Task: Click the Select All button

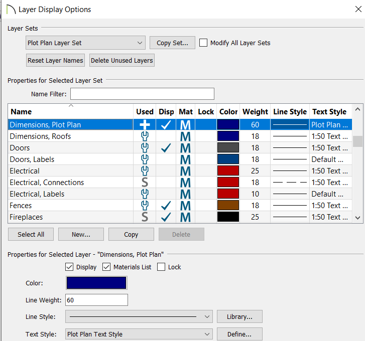Action: tap(31, 234)
